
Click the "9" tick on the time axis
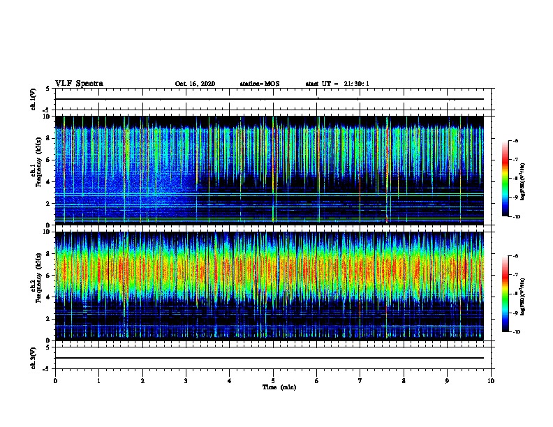pos(447,381)
